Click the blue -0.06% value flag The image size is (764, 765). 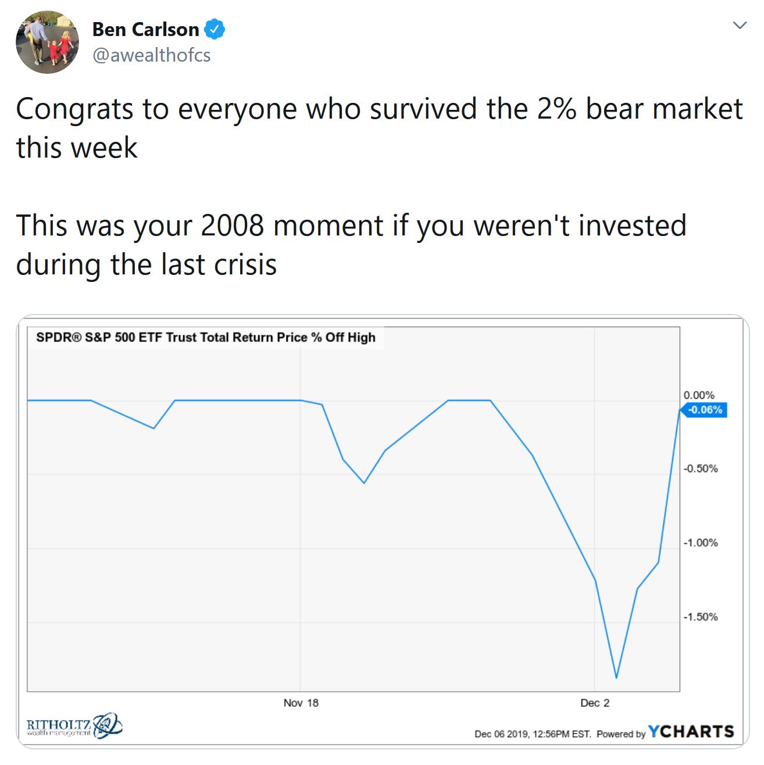pyautogui.click(x=704, y=410)
